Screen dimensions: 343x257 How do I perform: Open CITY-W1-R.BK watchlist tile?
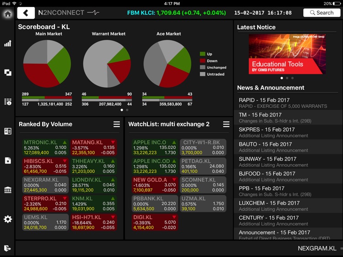click(x=203, y=147)
